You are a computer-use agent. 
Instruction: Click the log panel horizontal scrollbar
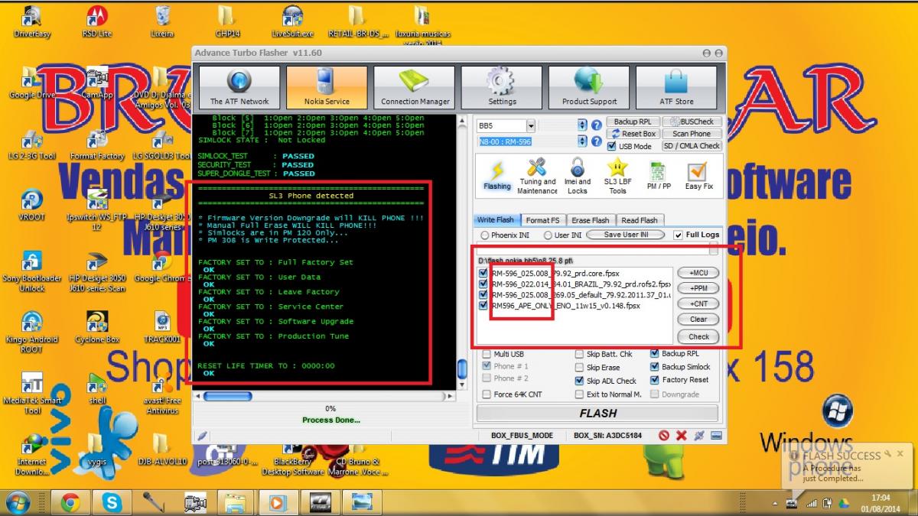326,396
